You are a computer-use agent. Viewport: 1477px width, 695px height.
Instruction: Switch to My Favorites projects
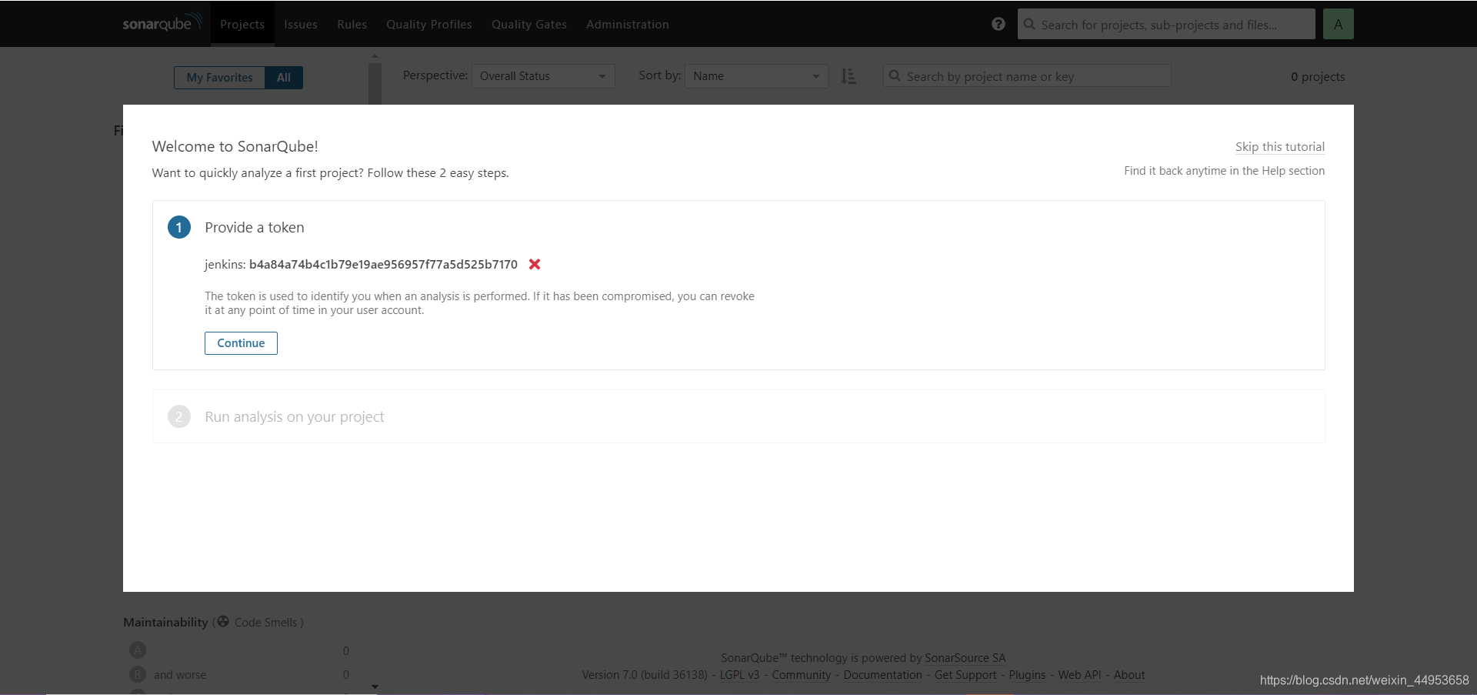coord(219,78)
